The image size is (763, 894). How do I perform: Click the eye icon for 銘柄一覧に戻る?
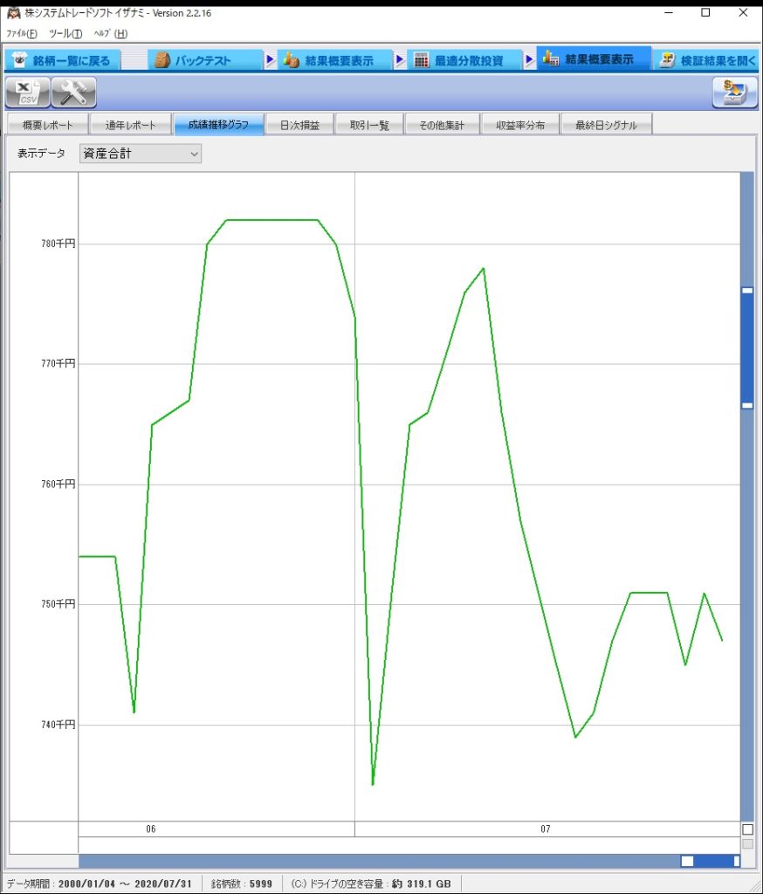click(20, 60)
